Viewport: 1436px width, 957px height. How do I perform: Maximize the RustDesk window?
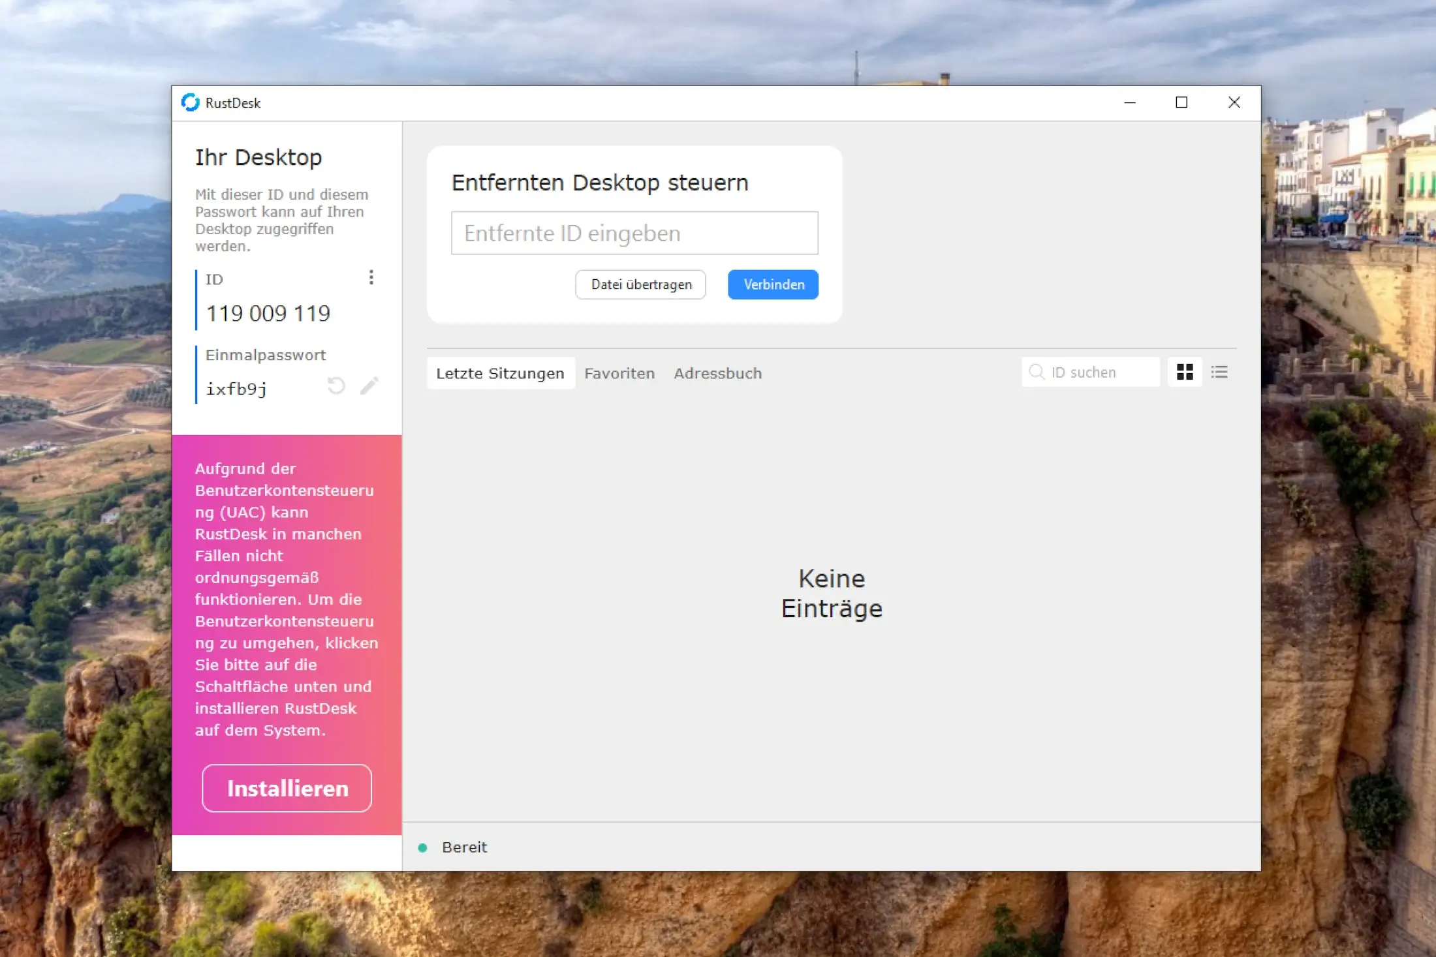coord(1181,102)
